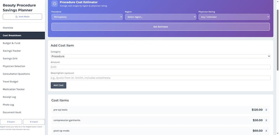
Task: Click the Import button
Action: point(34,122)
